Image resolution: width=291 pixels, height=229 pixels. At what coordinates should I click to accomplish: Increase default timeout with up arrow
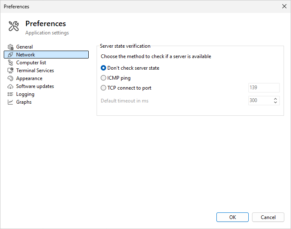276,98
